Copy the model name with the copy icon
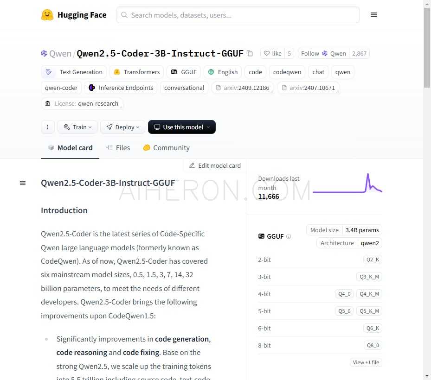The width and height of the screenshot is (431, 380). 250,53
